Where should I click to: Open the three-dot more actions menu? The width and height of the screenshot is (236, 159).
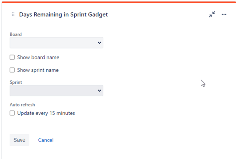point(224,14)
